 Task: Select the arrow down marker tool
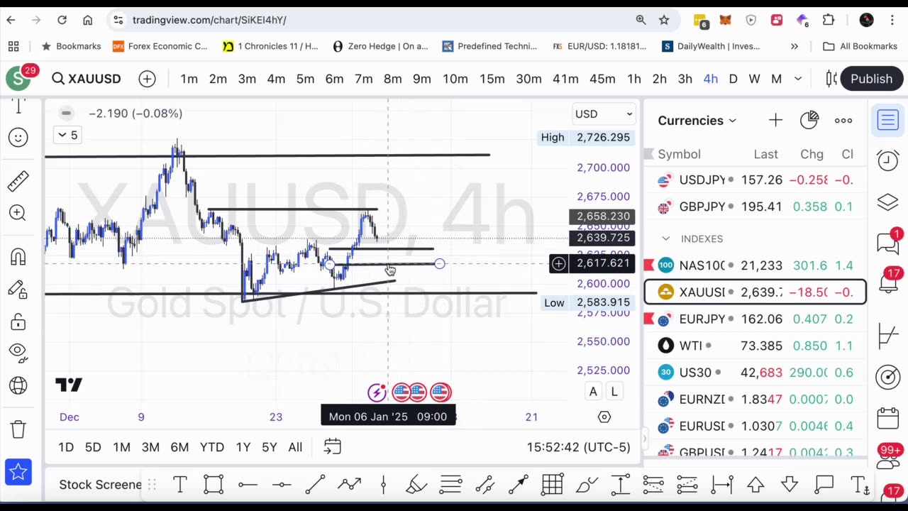tap(790, 485)
